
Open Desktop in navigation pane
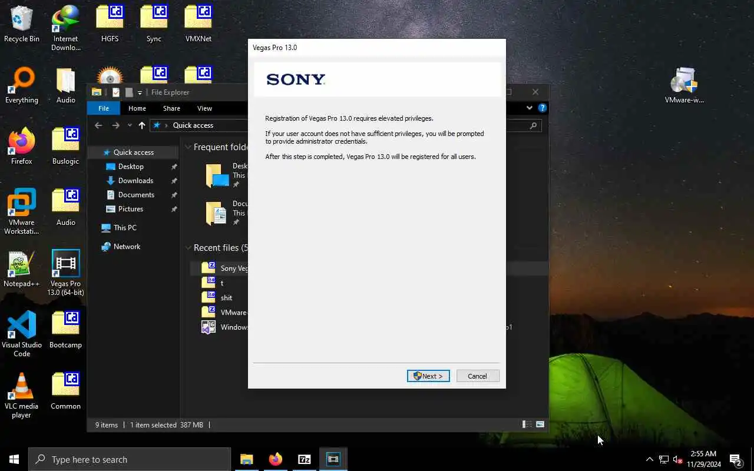(131, 167)
